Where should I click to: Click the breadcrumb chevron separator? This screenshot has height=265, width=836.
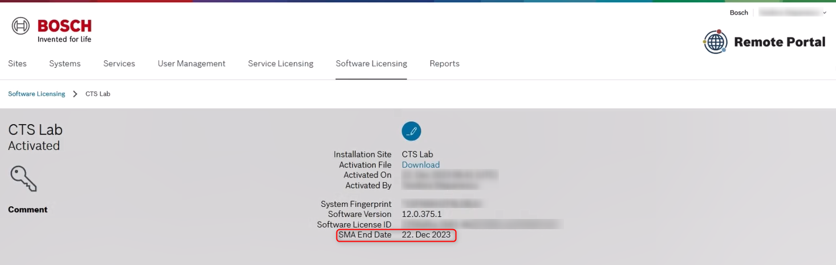click(75, 94)
